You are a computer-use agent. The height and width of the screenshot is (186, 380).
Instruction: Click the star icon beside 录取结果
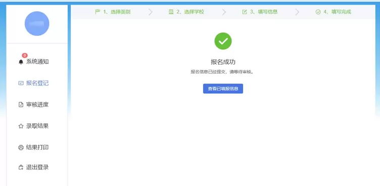pos(21,126)
